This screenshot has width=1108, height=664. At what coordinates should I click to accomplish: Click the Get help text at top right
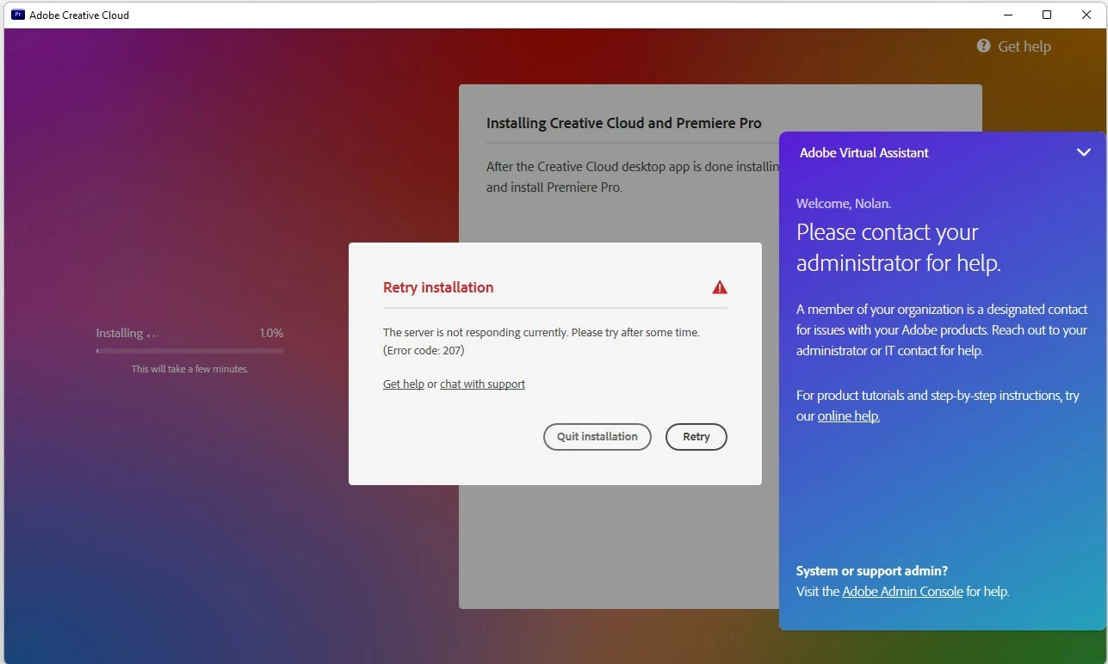(1024, 46)
